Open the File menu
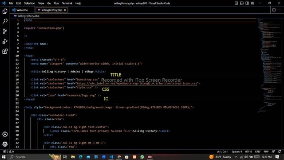Viewport: 284px width, 160px height. point(11,3)
